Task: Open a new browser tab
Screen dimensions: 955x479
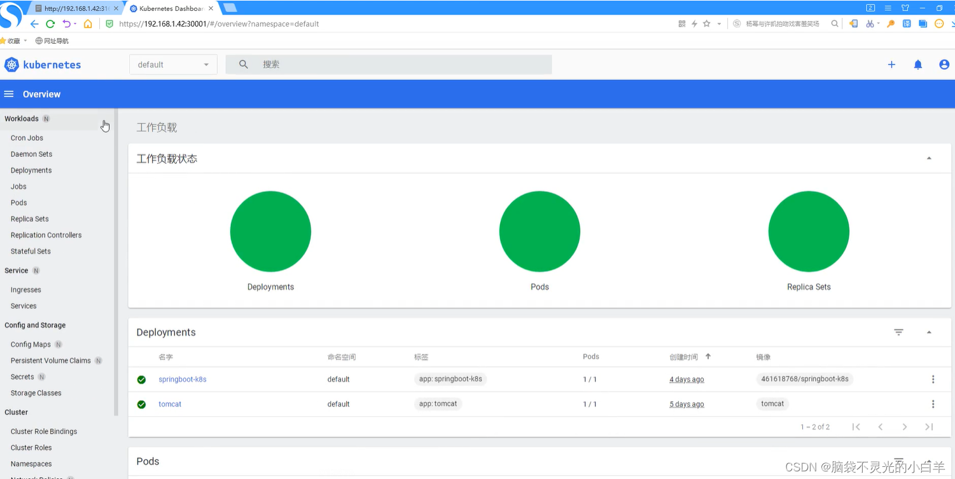Action: [x=230, y=8]
